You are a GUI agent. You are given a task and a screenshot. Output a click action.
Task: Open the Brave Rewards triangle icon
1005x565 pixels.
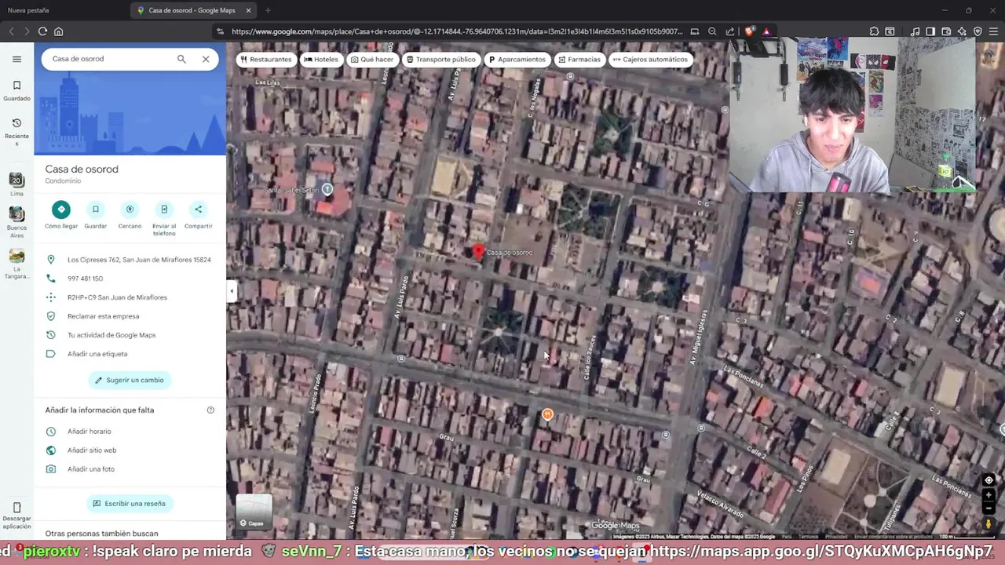(x=766, y=31)
